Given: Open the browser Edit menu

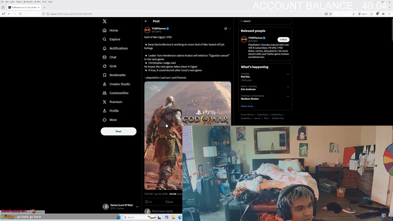Looking at the screenshot, I should (7, 2).
